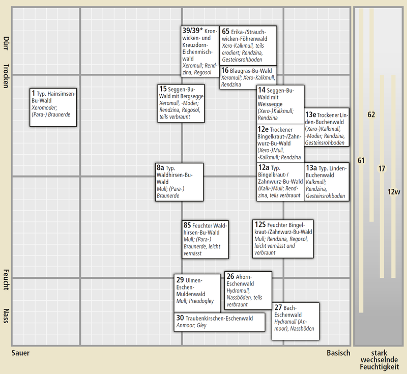The width and height of the screenshot is (407, 374).
Task: Select the 12e Trockener Bingelkraut-/Zahnwurz-Bu-Wald box
Action: [x=280, y=143]
